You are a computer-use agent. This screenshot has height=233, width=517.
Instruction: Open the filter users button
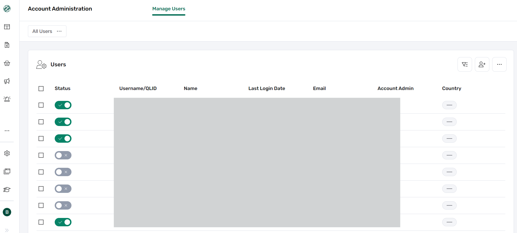tap(465, 64)
